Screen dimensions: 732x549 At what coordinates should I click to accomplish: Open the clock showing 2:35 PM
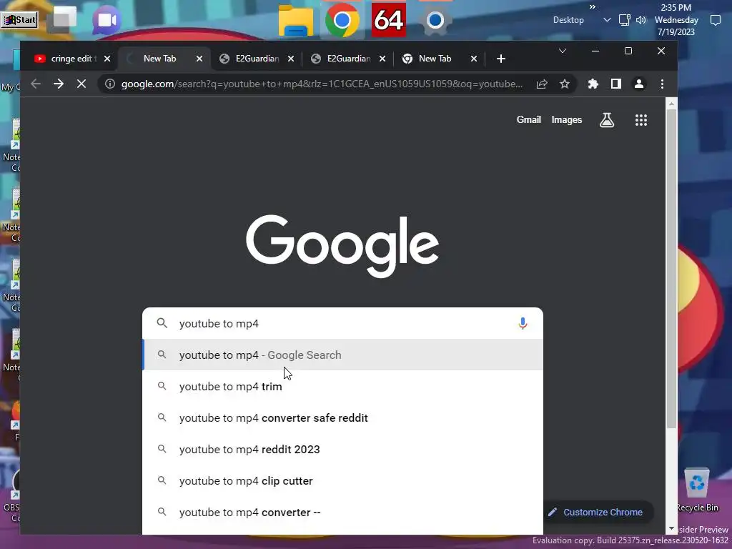676,19
